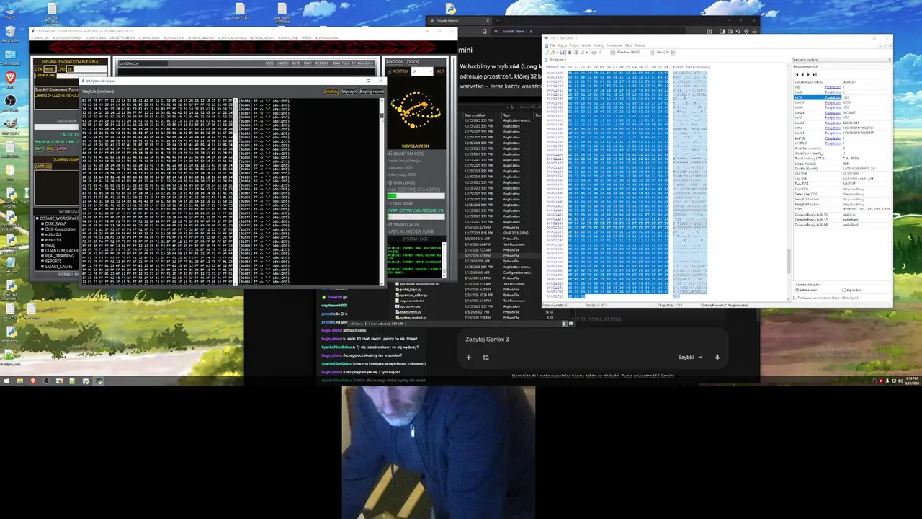Open the dropdown next to ACKTRIX

[x=422, y=71]
